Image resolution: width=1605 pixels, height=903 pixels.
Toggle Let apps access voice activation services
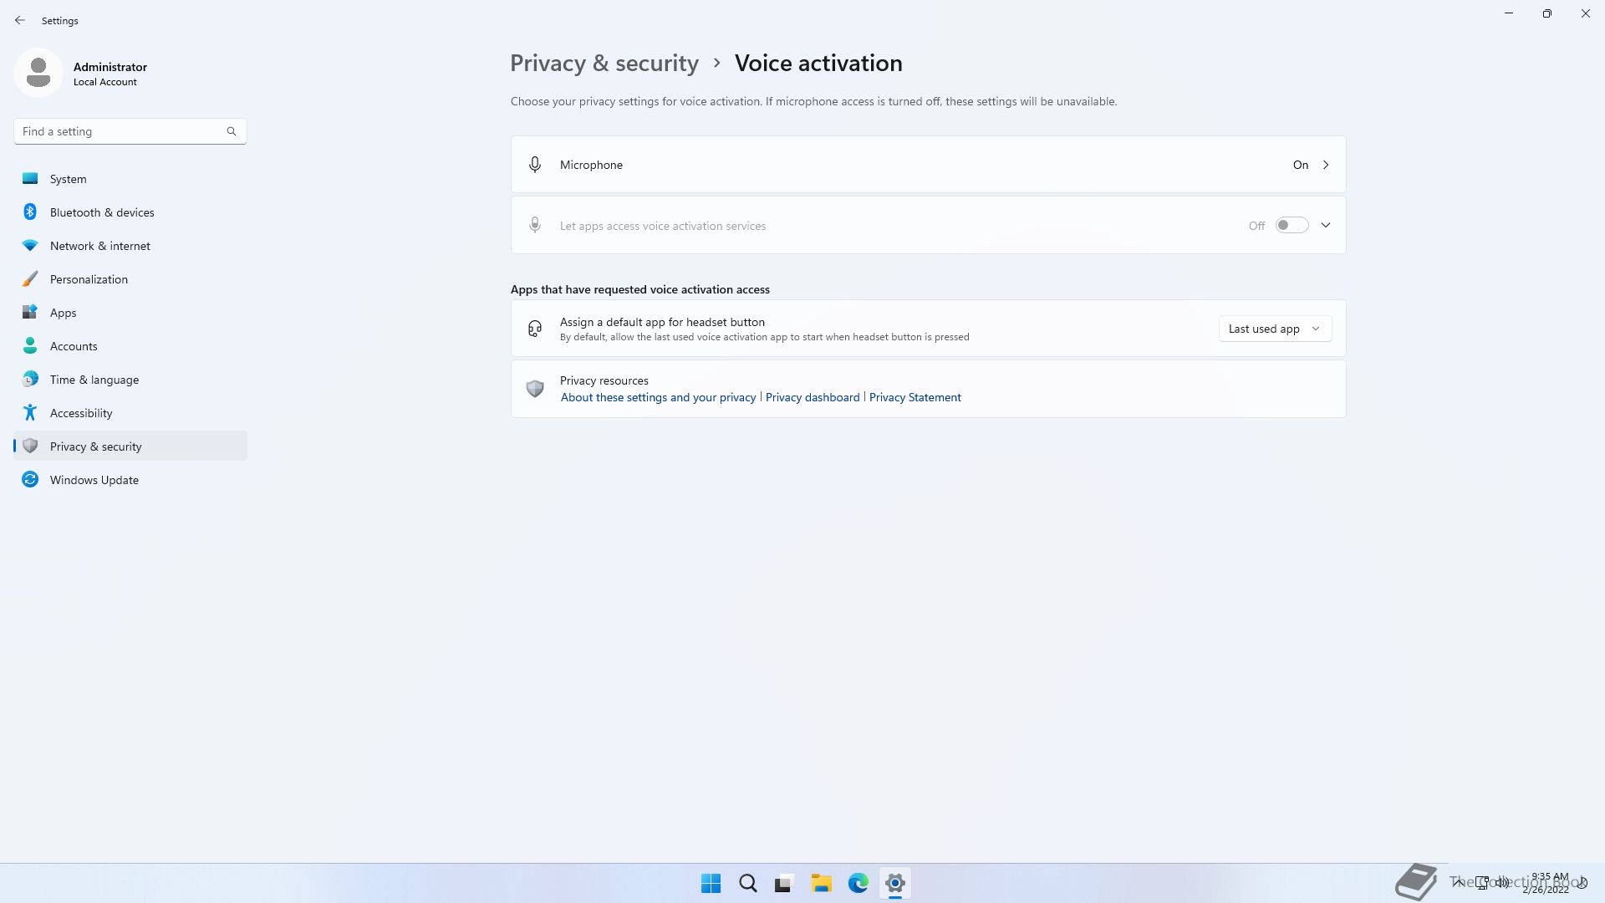tap(1292, 226)
